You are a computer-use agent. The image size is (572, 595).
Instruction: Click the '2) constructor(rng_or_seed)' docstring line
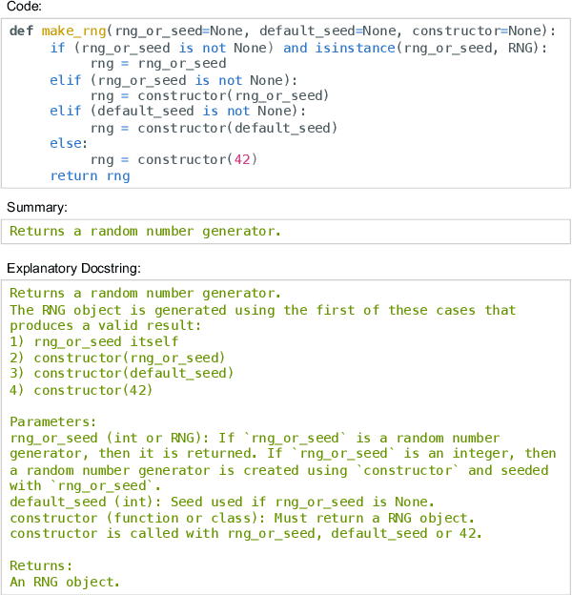pyautogui.click(x=117, y=358)
